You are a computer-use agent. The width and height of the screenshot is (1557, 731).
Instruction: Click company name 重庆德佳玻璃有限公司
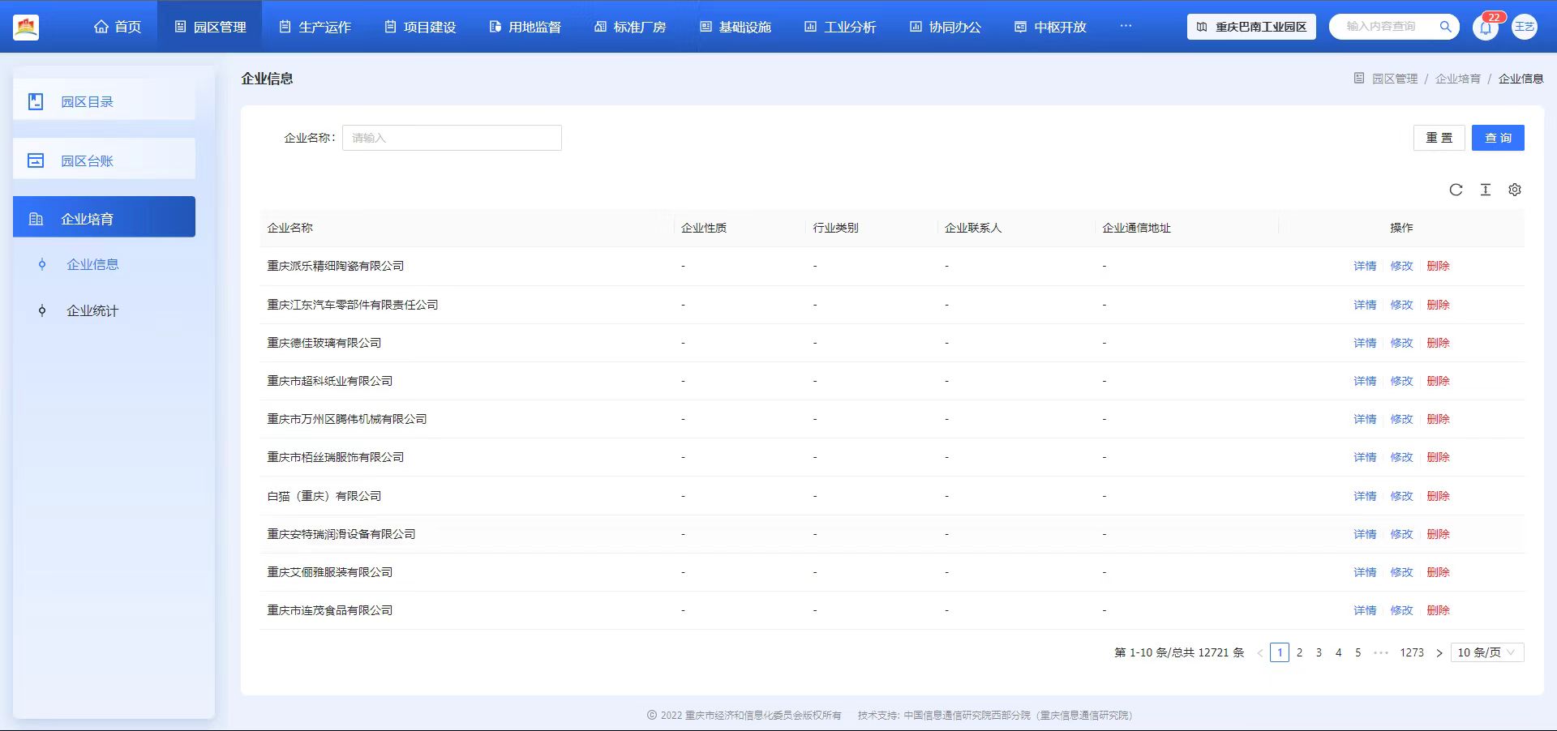tap(324, 343)
